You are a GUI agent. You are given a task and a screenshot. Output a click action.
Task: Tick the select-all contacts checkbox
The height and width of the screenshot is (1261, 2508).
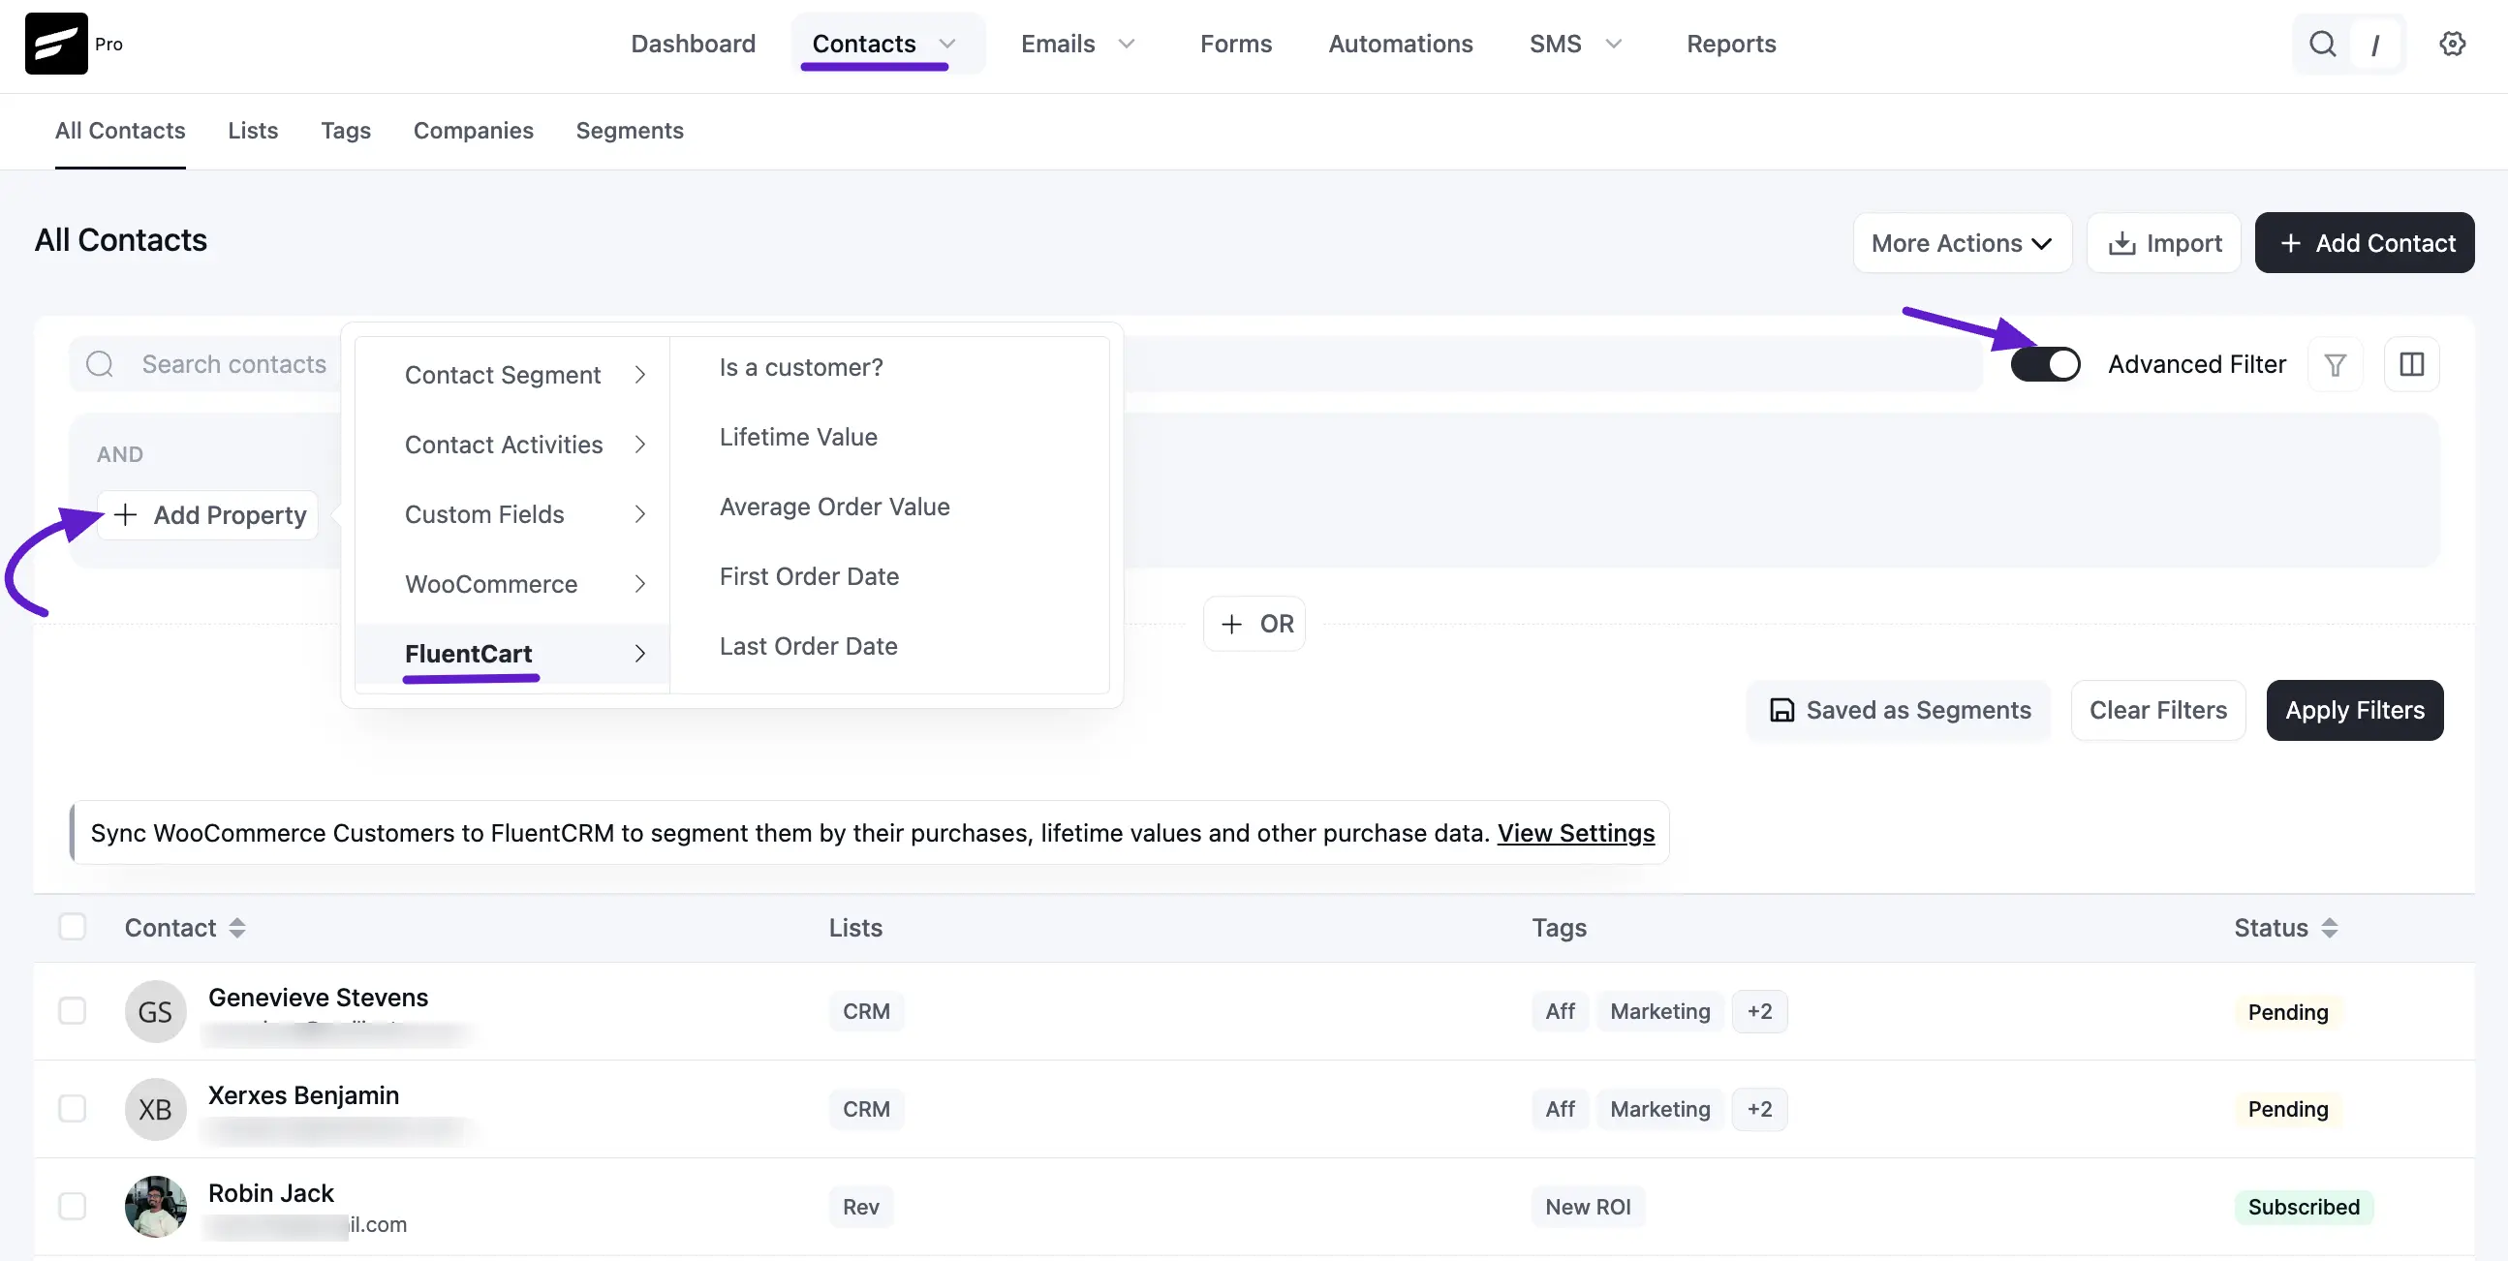(x=72, y=927)
